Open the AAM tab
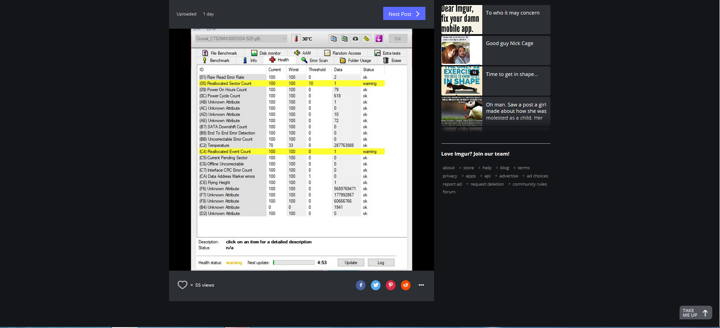The width and height of the screenshot is (720, 328). pyautogui.click(x=303, y=53)
